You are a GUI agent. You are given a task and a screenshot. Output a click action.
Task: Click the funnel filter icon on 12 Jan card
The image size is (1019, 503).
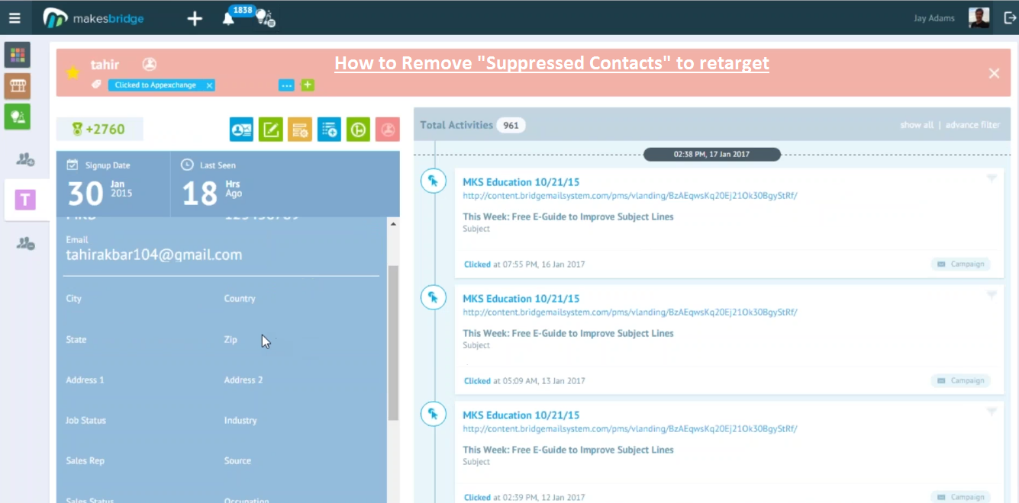tap(992, 412)
